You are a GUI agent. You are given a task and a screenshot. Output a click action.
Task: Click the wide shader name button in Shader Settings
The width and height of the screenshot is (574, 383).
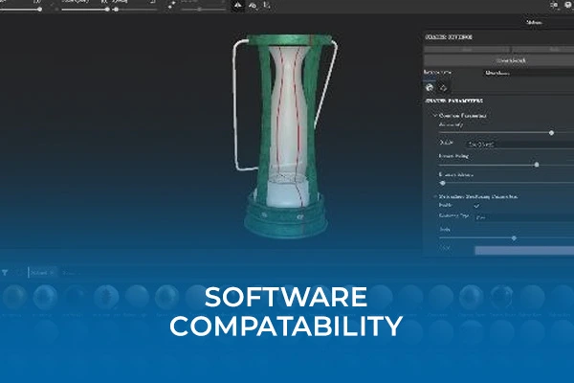498,60
